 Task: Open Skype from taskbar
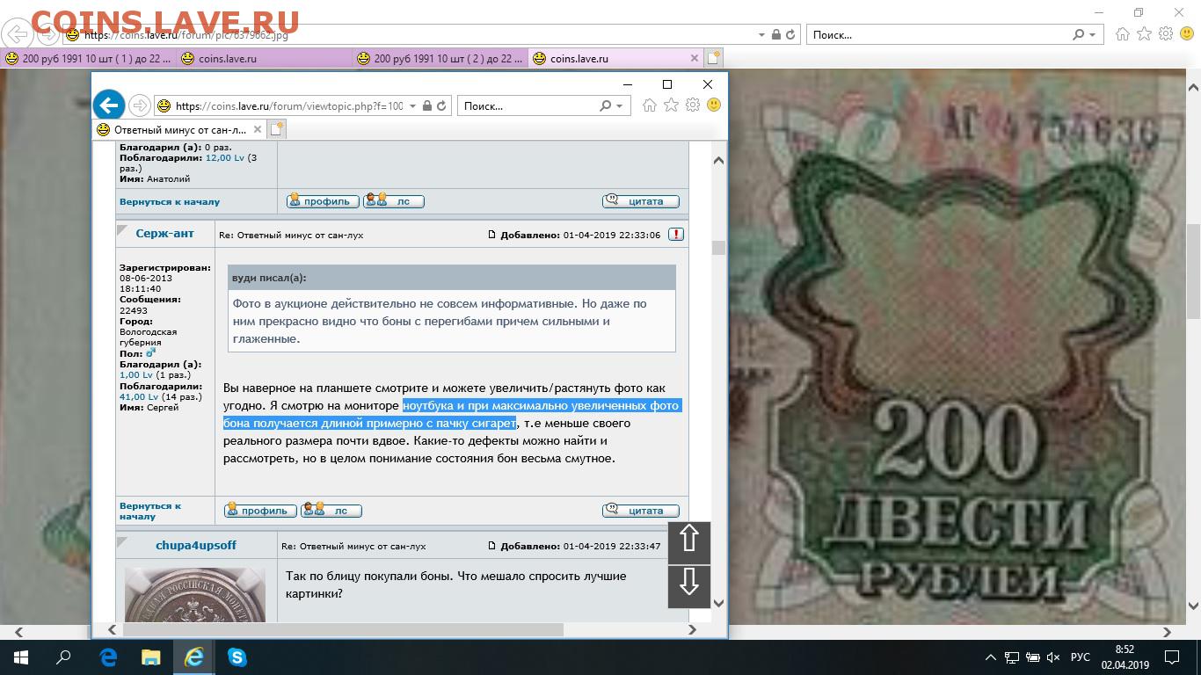click(x=237, y=657)
